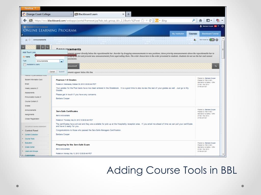Click Submit in Add Tool Link
The width and height of the screenshot is (261, 195).
click(x=62, y=72)
